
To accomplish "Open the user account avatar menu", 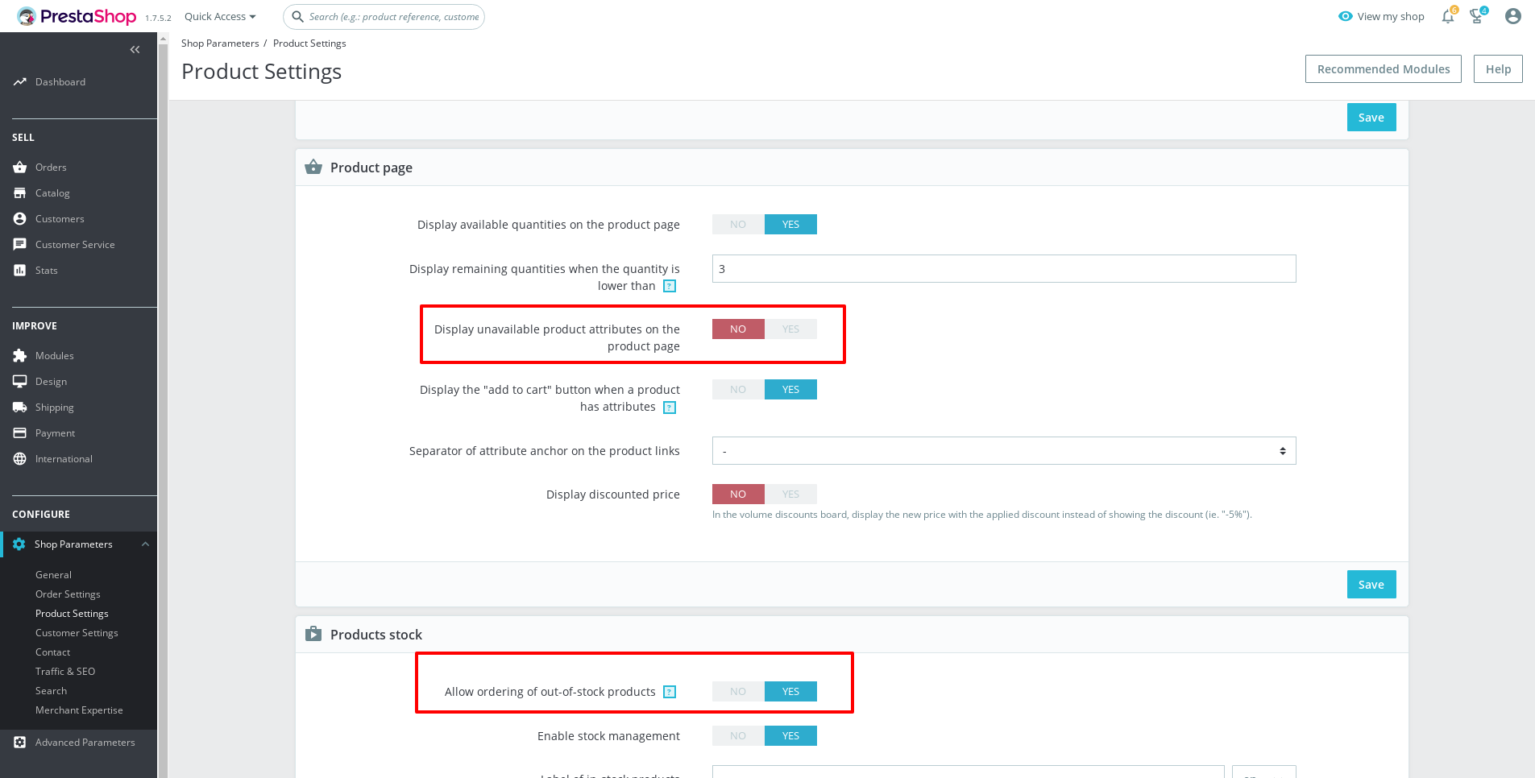I will point(1513,16).
